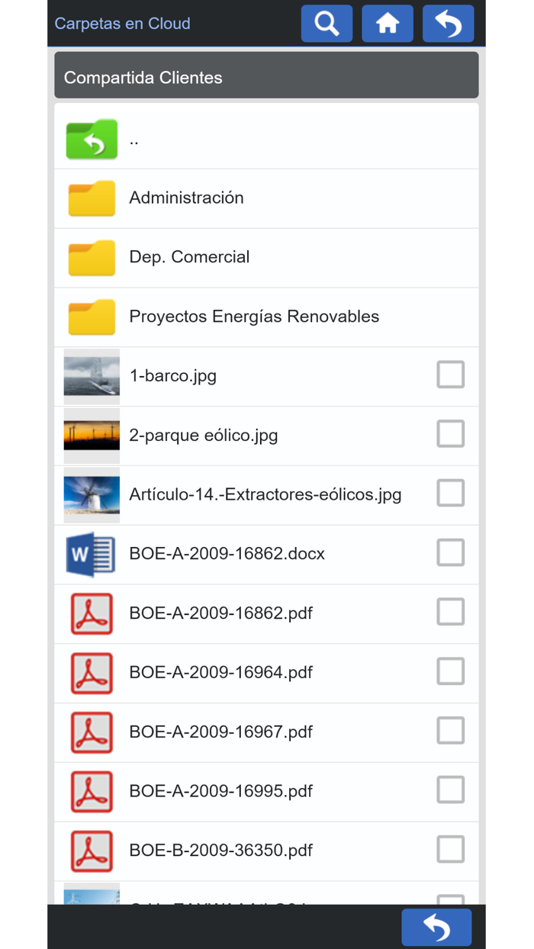Click the top header back arrow button
The width and height of the screenshot is (534, 949).
(x=448, y=23)
